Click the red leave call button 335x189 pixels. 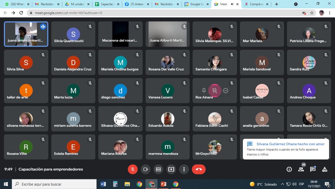(x=199, y=169)
